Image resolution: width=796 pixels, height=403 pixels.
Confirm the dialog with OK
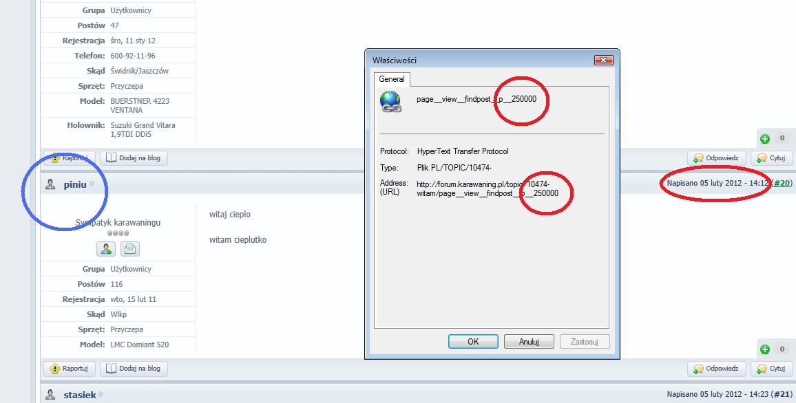click(x=473, y=342)
